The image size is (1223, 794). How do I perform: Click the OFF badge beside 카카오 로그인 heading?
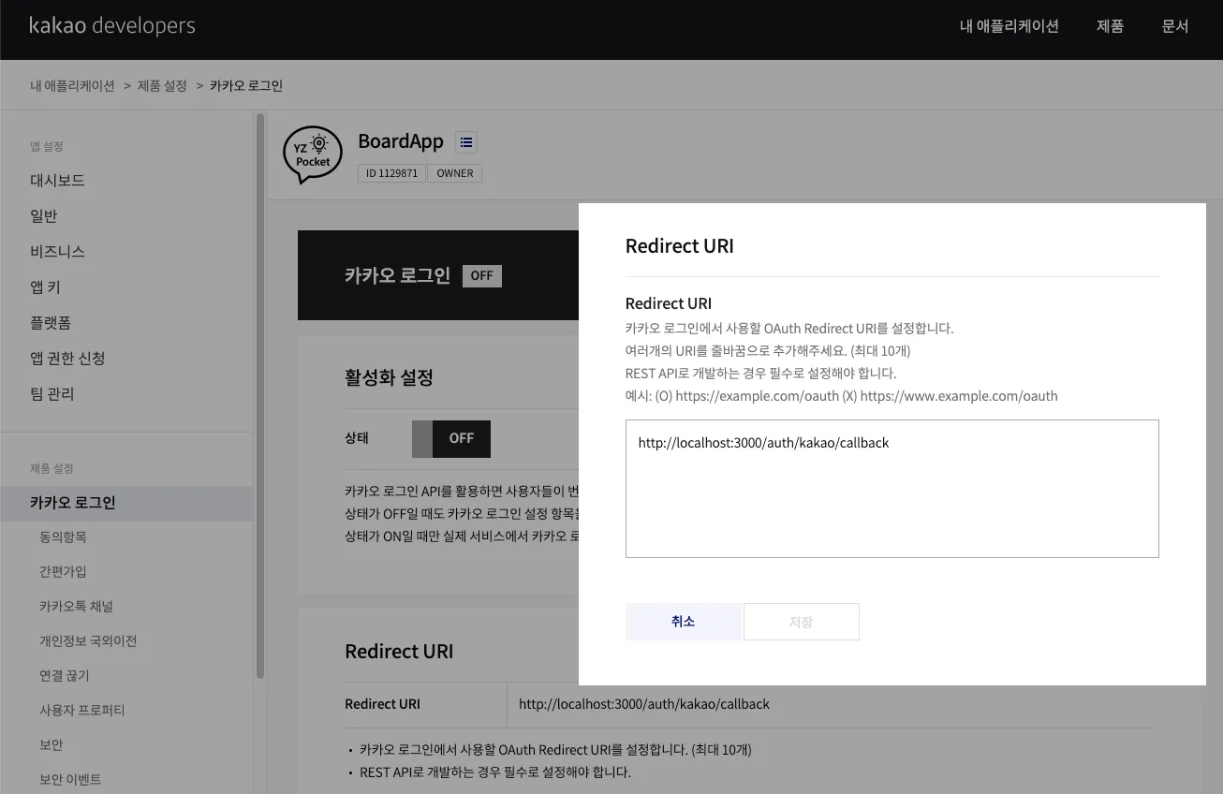[482, 276]
